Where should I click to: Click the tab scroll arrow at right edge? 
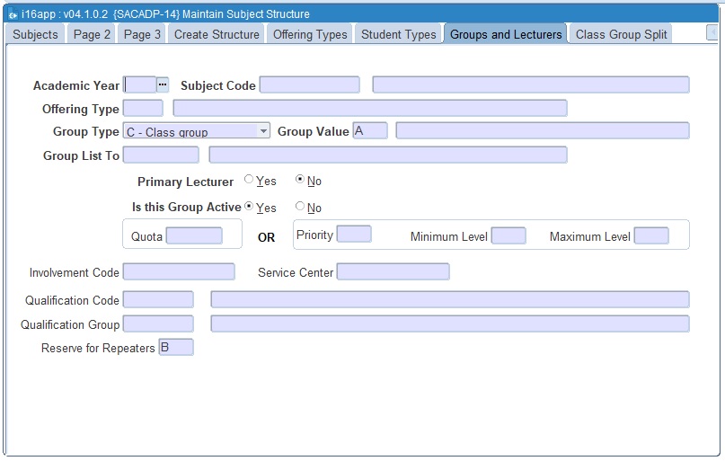tap(712, 33)
